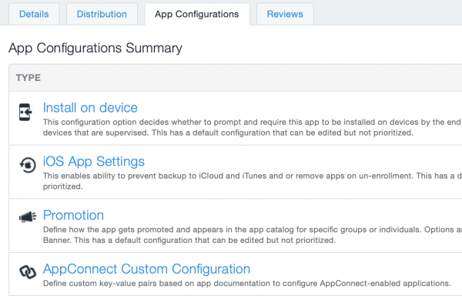Click the Promotion description about app catalog

(253, 234)
